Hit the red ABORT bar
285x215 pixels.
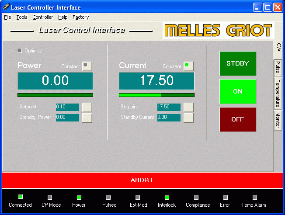coord(142,180)
